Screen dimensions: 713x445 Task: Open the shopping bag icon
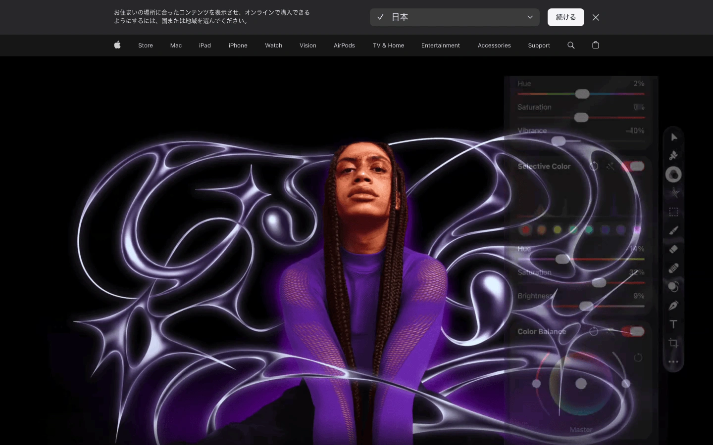point(596,45)
